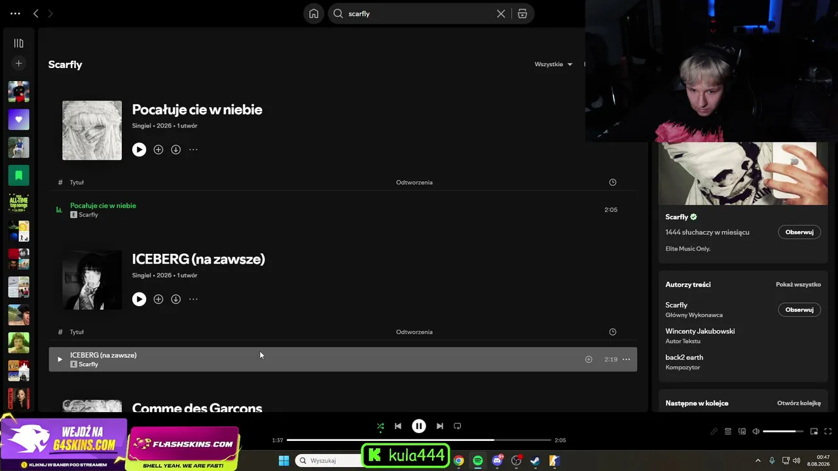The width and height of the screenshot is (838, 471).
Task: Show all credits with Pokaż wszystko
Action: (798, 285)
